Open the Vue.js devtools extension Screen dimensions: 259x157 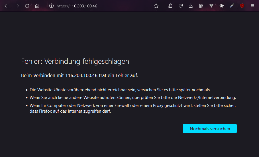[211, 6]
